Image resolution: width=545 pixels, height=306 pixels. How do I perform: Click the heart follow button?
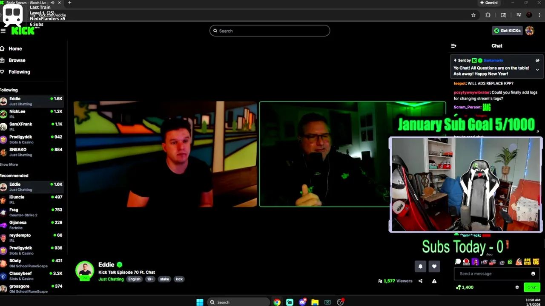434,266
